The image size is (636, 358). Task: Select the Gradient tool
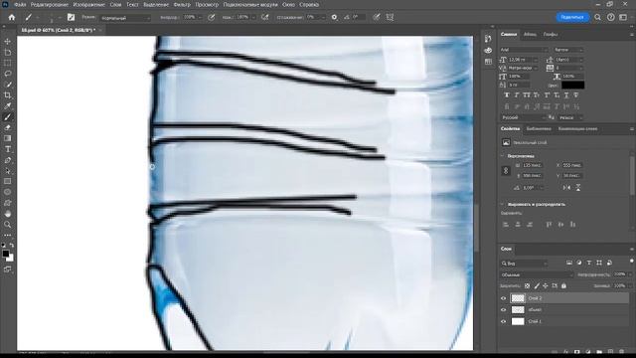coord(7,138)
